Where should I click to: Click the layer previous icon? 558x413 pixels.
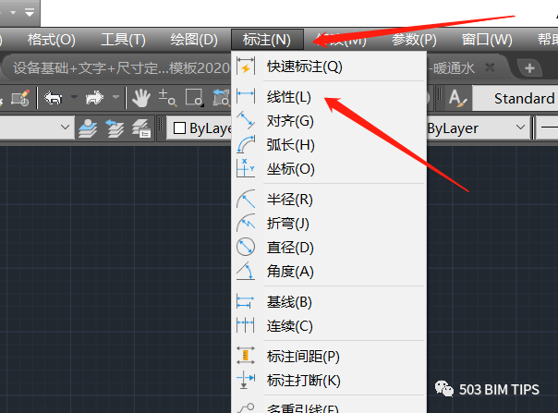115,128
